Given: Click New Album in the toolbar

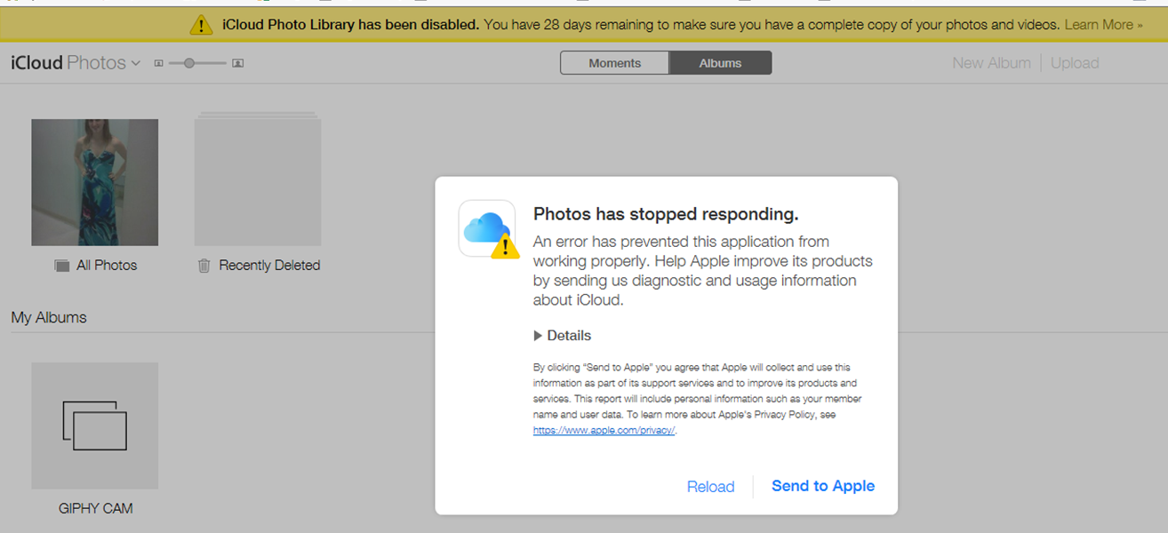Looking at the screenshot, I should click(x=991, y=63).
